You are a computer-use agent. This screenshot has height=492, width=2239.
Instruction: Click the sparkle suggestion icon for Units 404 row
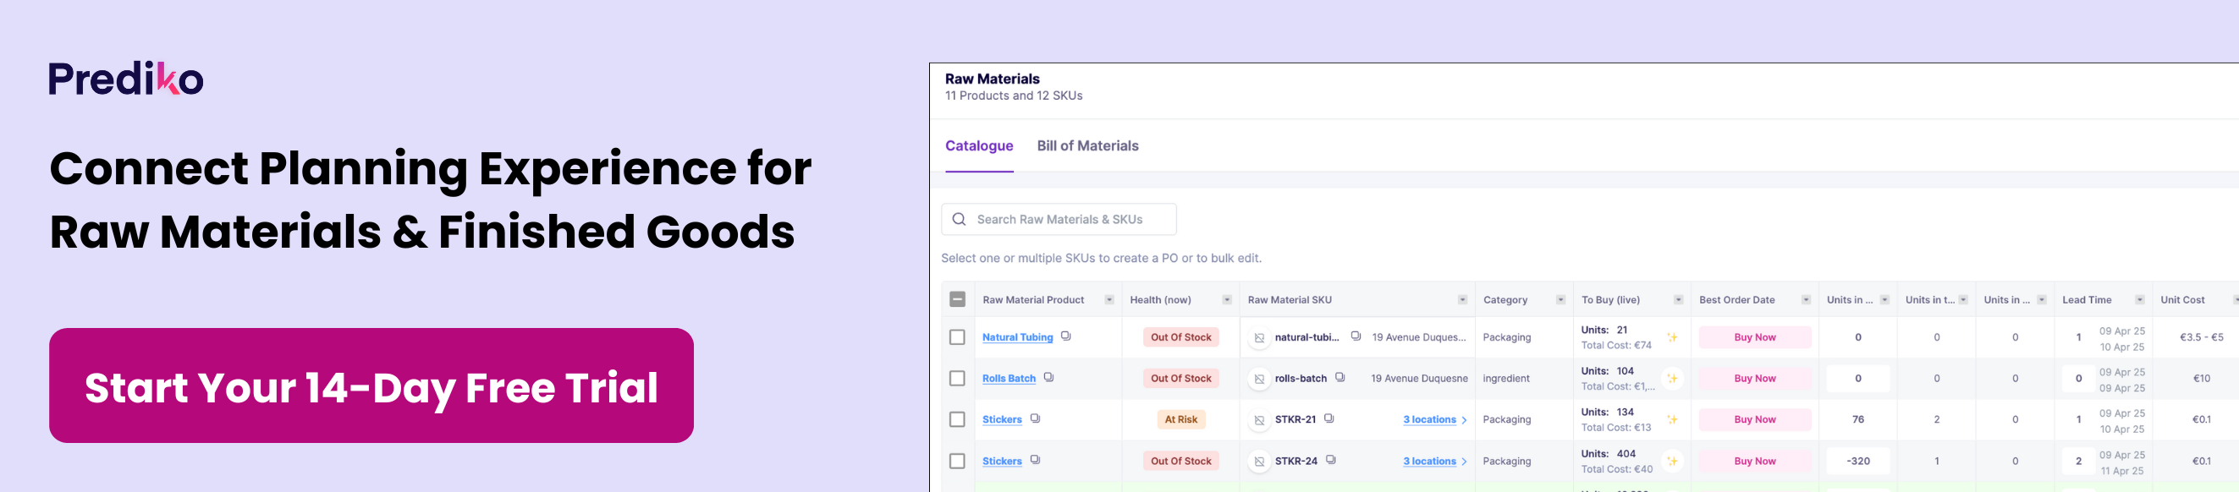(x=1671, y=461)
